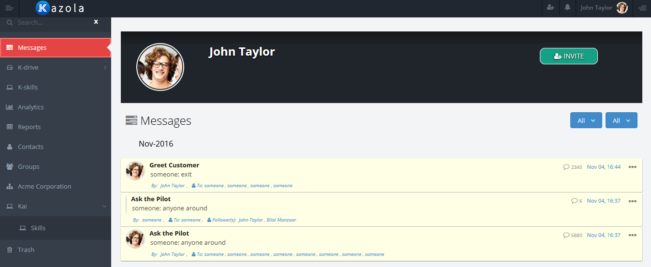Click the Kazola logo
This screenshot has width=651, height=267.
click(60, 8)
